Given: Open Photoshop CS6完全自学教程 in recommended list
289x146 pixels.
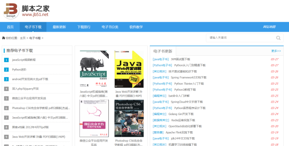Looking at the screenshot, I should 41,108.
